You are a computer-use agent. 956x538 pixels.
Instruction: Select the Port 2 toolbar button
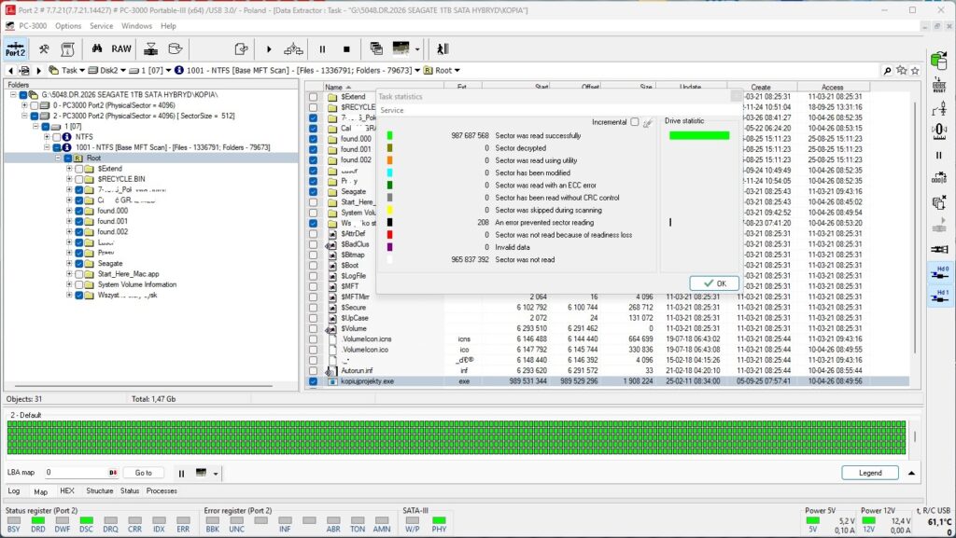tap(15, 48)
